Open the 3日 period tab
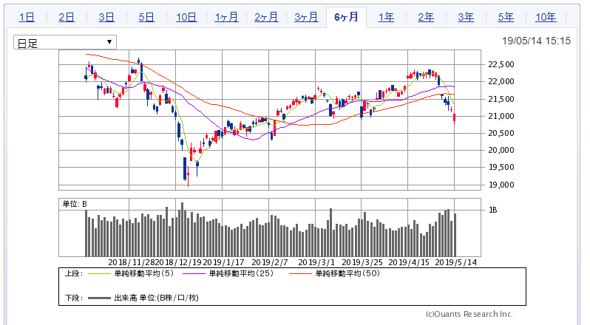Image resolution: width=590 pixels, height=325 pixels. (x=106, y=18)
